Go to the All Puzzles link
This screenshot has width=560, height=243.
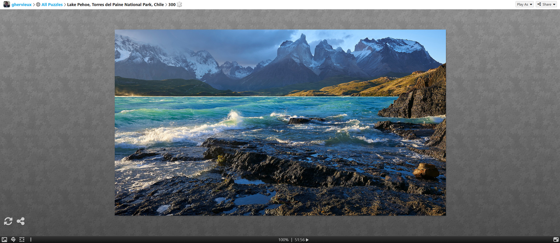pos(52,4)
